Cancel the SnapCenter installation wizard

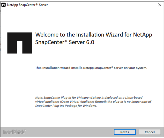150,132
